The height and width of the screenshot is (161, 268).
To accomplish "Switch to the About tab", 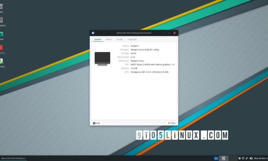I will (x=109, y=39).
